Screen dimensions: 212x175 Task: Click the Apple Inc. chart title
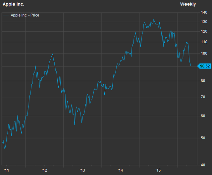[13, 4]
